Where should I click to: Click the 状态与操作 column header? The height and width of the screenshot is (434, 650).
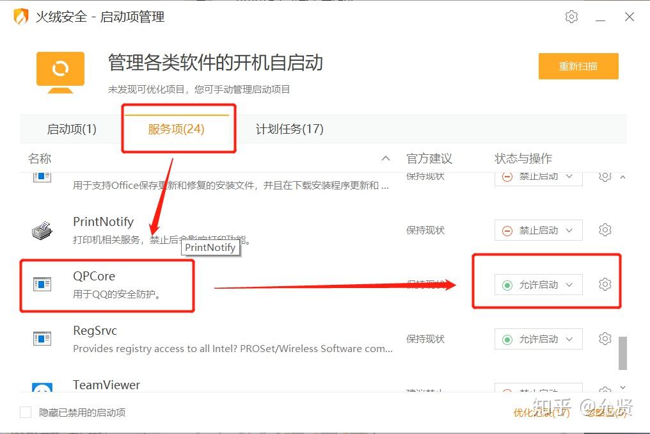[x=523, y=158]
